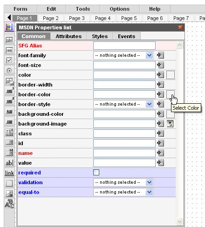Open the Help menu

click(155, 9)
